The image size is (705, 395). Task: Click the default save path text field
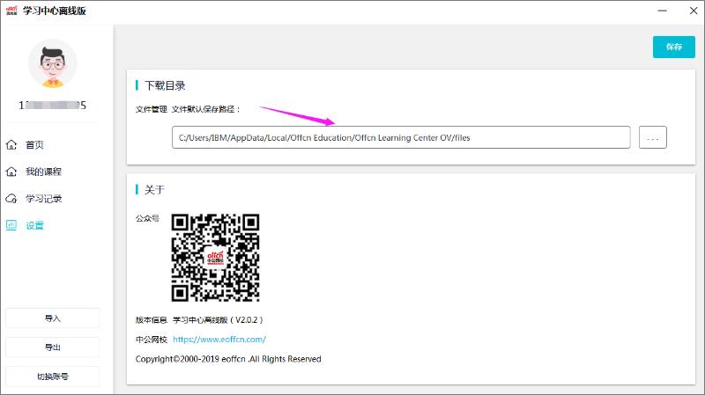coord(401,137)
